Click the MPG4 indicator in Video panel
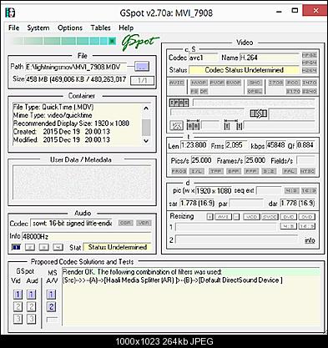 point(309,63)
